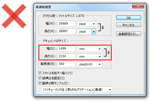
Task: Open the 幅(W) pixel unit dropdown
Action: coord(87,24)
